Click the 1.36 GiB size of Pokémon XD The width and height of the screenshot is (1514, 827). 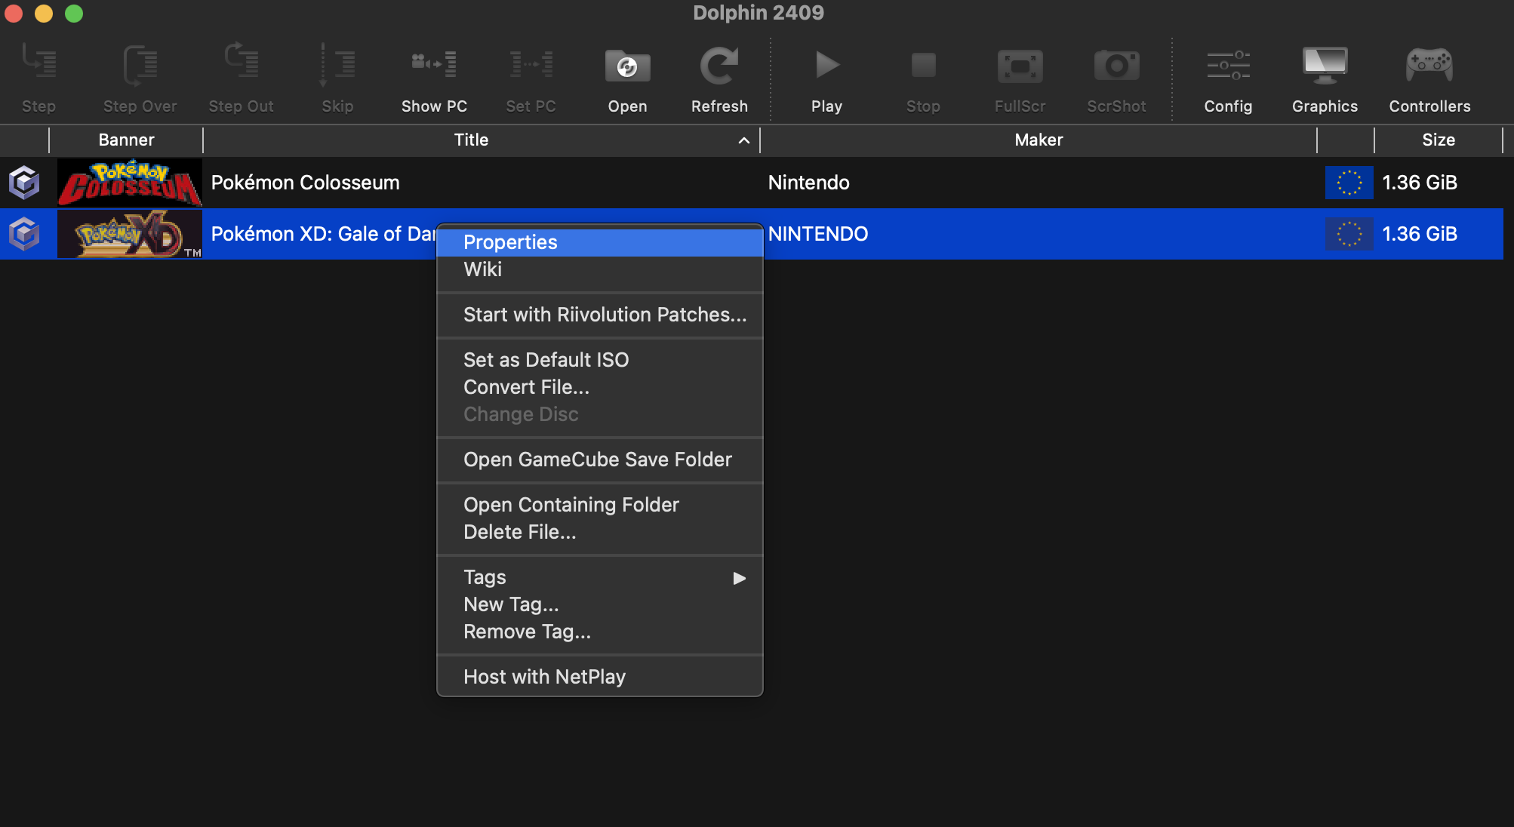(1420, 234)
